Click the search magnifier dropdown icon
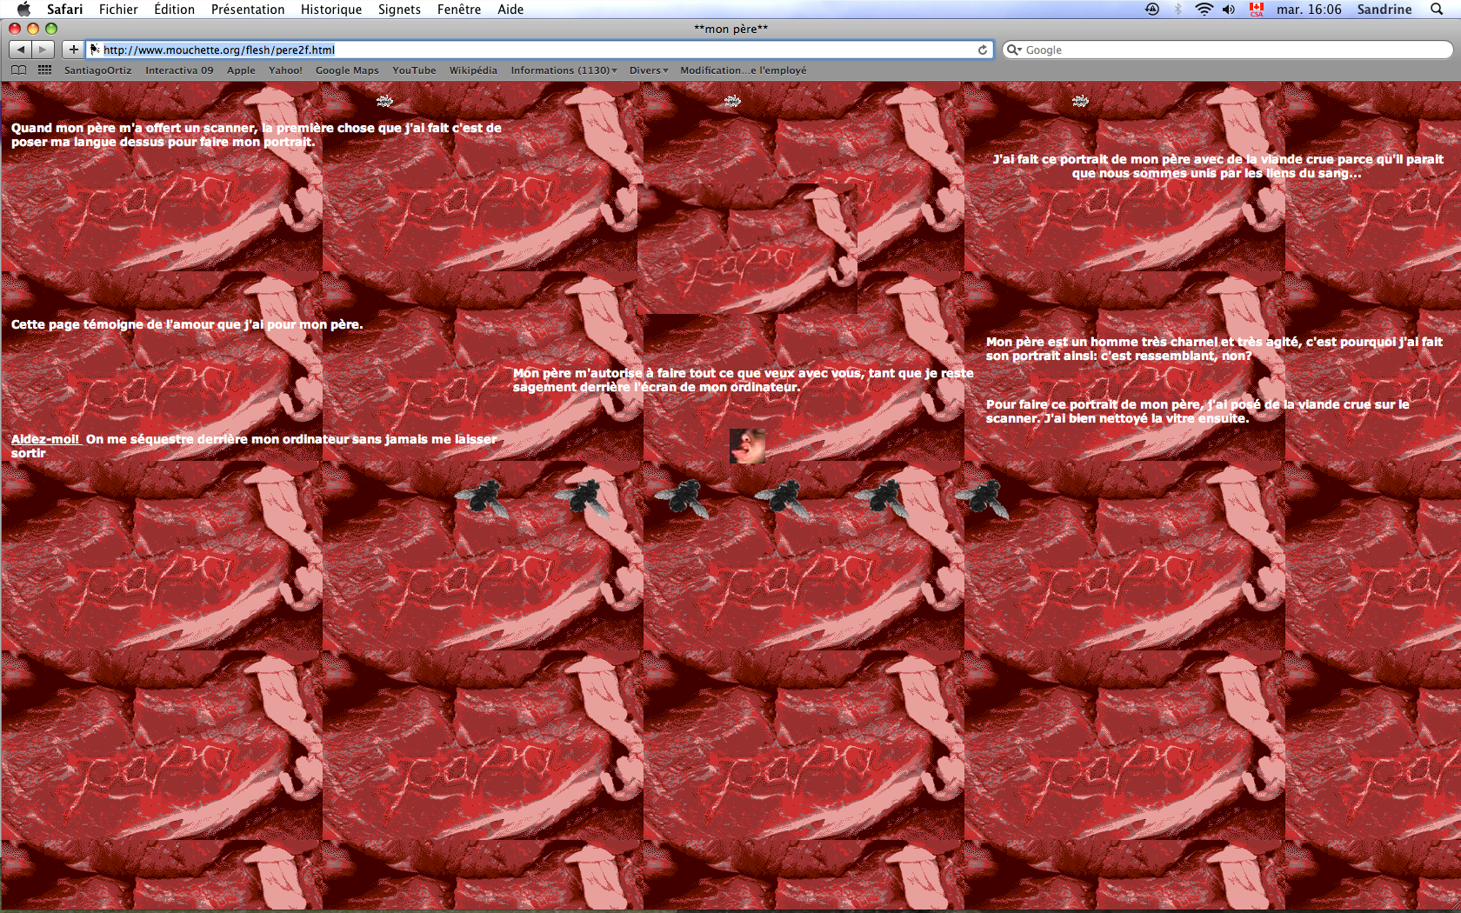 [x=1014, y=50]
